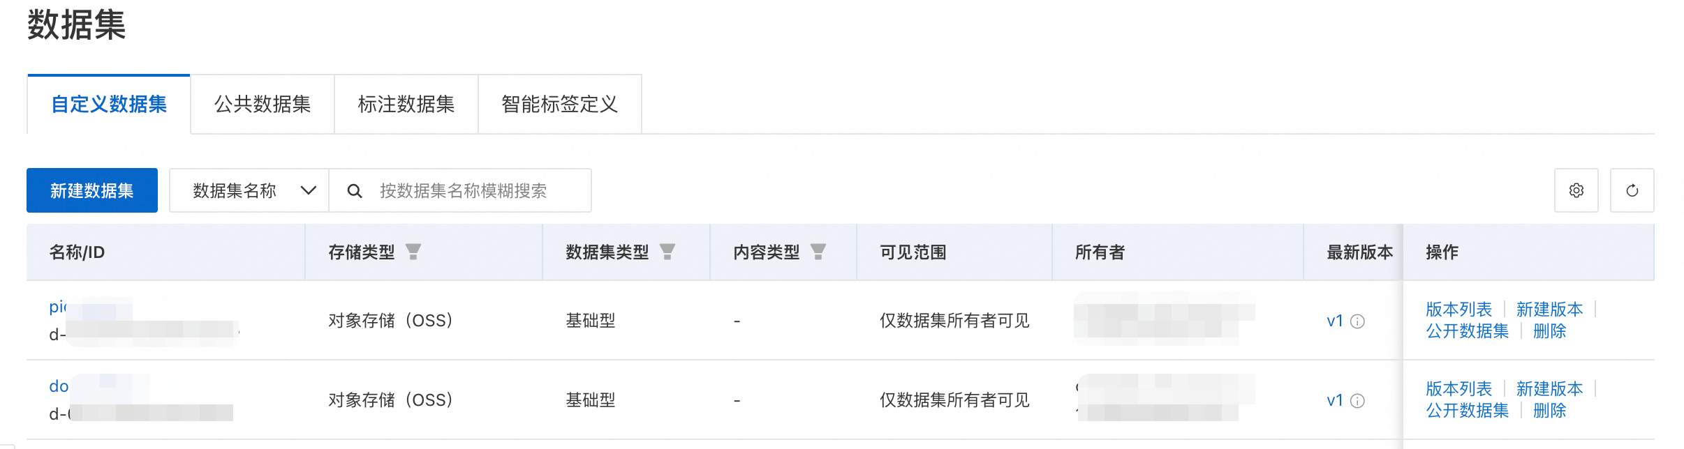Viewport: 1684px width, 449px height.
Task: Switch to the 公共数据集 tab
Action: pyautogui.click(x=263, y=105)
